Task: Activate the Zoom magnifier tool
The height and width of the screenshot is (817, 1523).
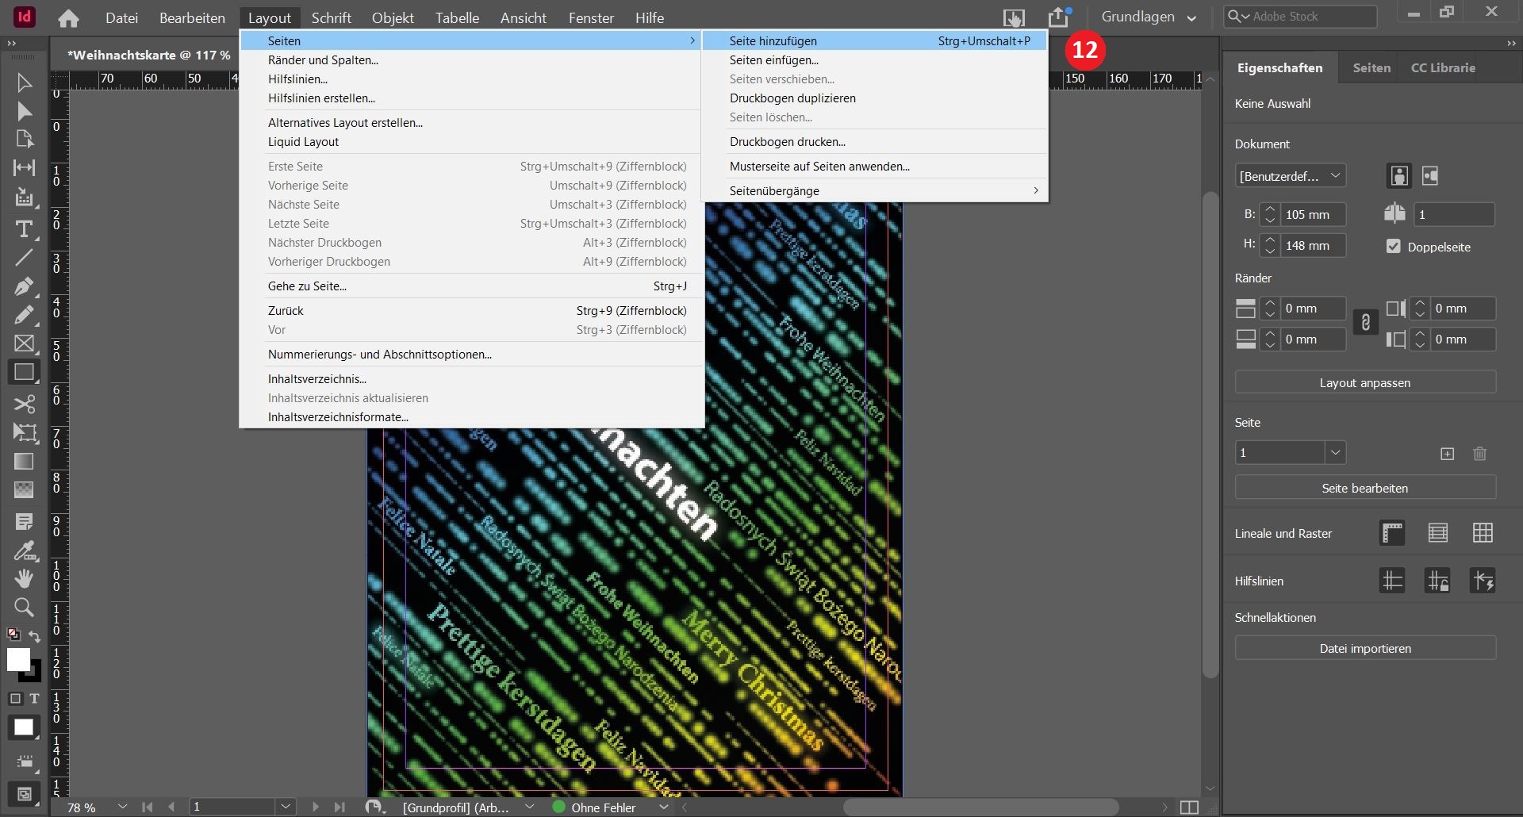Action: click(24, 608)
